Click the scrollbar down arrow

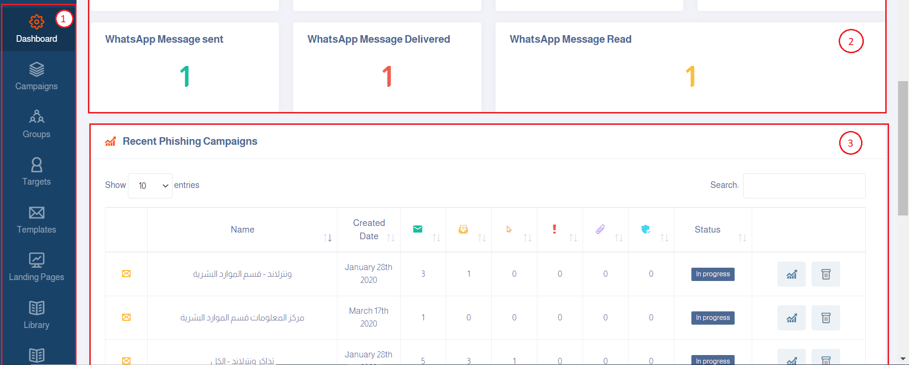tap(903, 359)
